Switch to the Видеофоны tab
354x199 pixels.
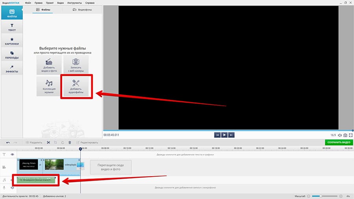point(82,10)
